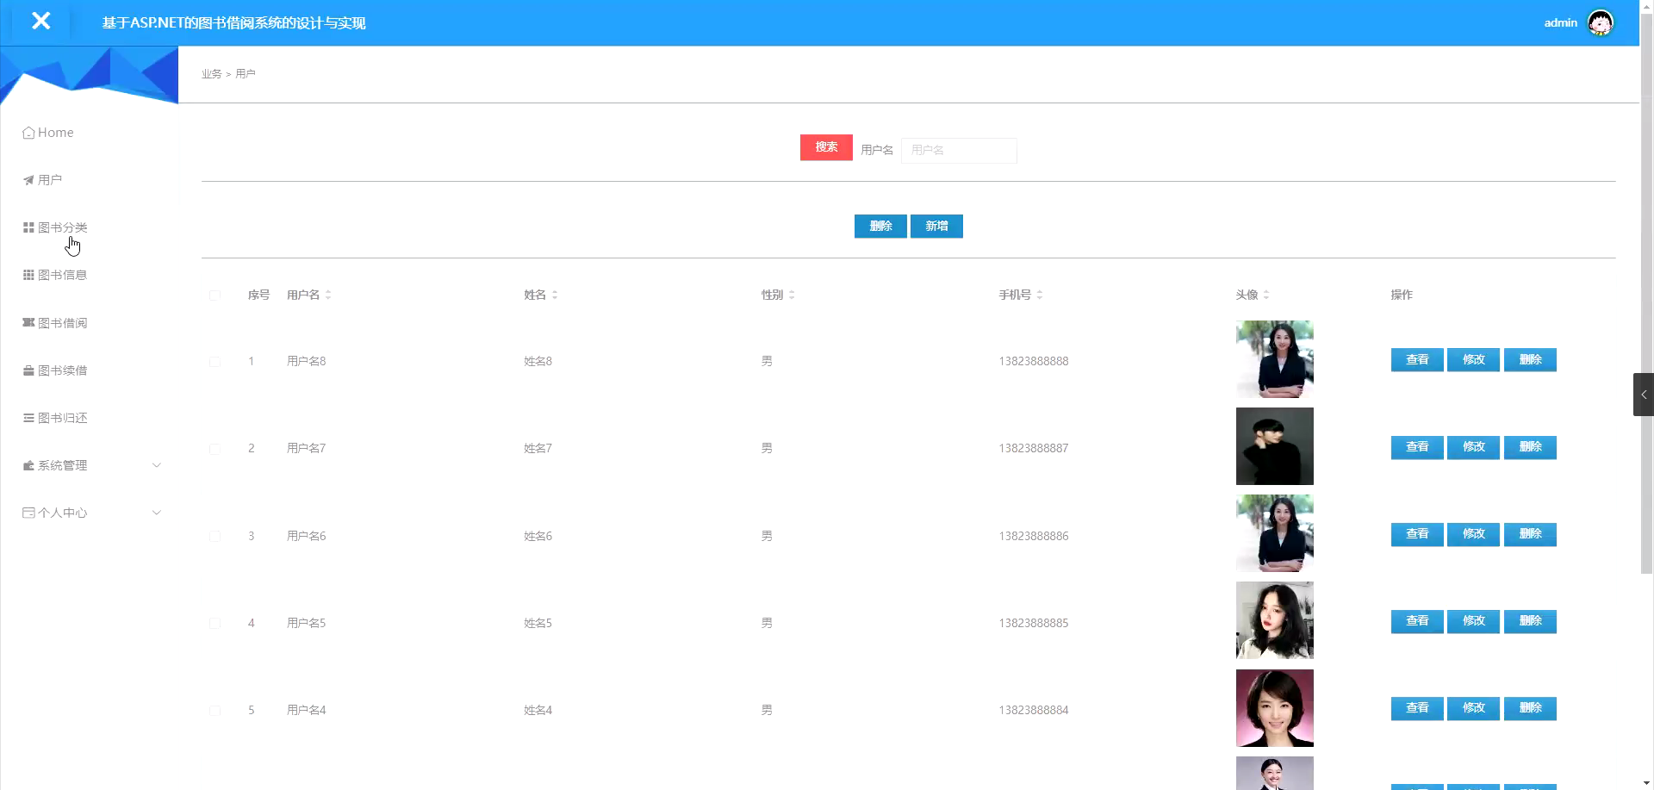
Task: Click the paper-plane icon beside 用户
Action: coord(27,179)
